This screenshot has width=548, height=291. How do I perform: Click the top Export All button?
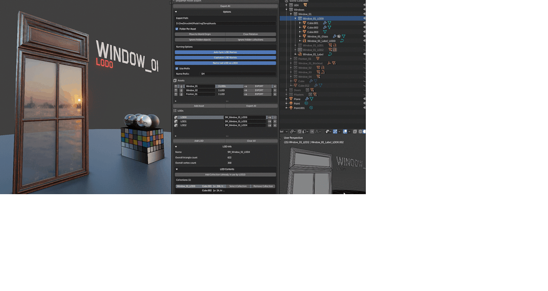coord(225,6)
